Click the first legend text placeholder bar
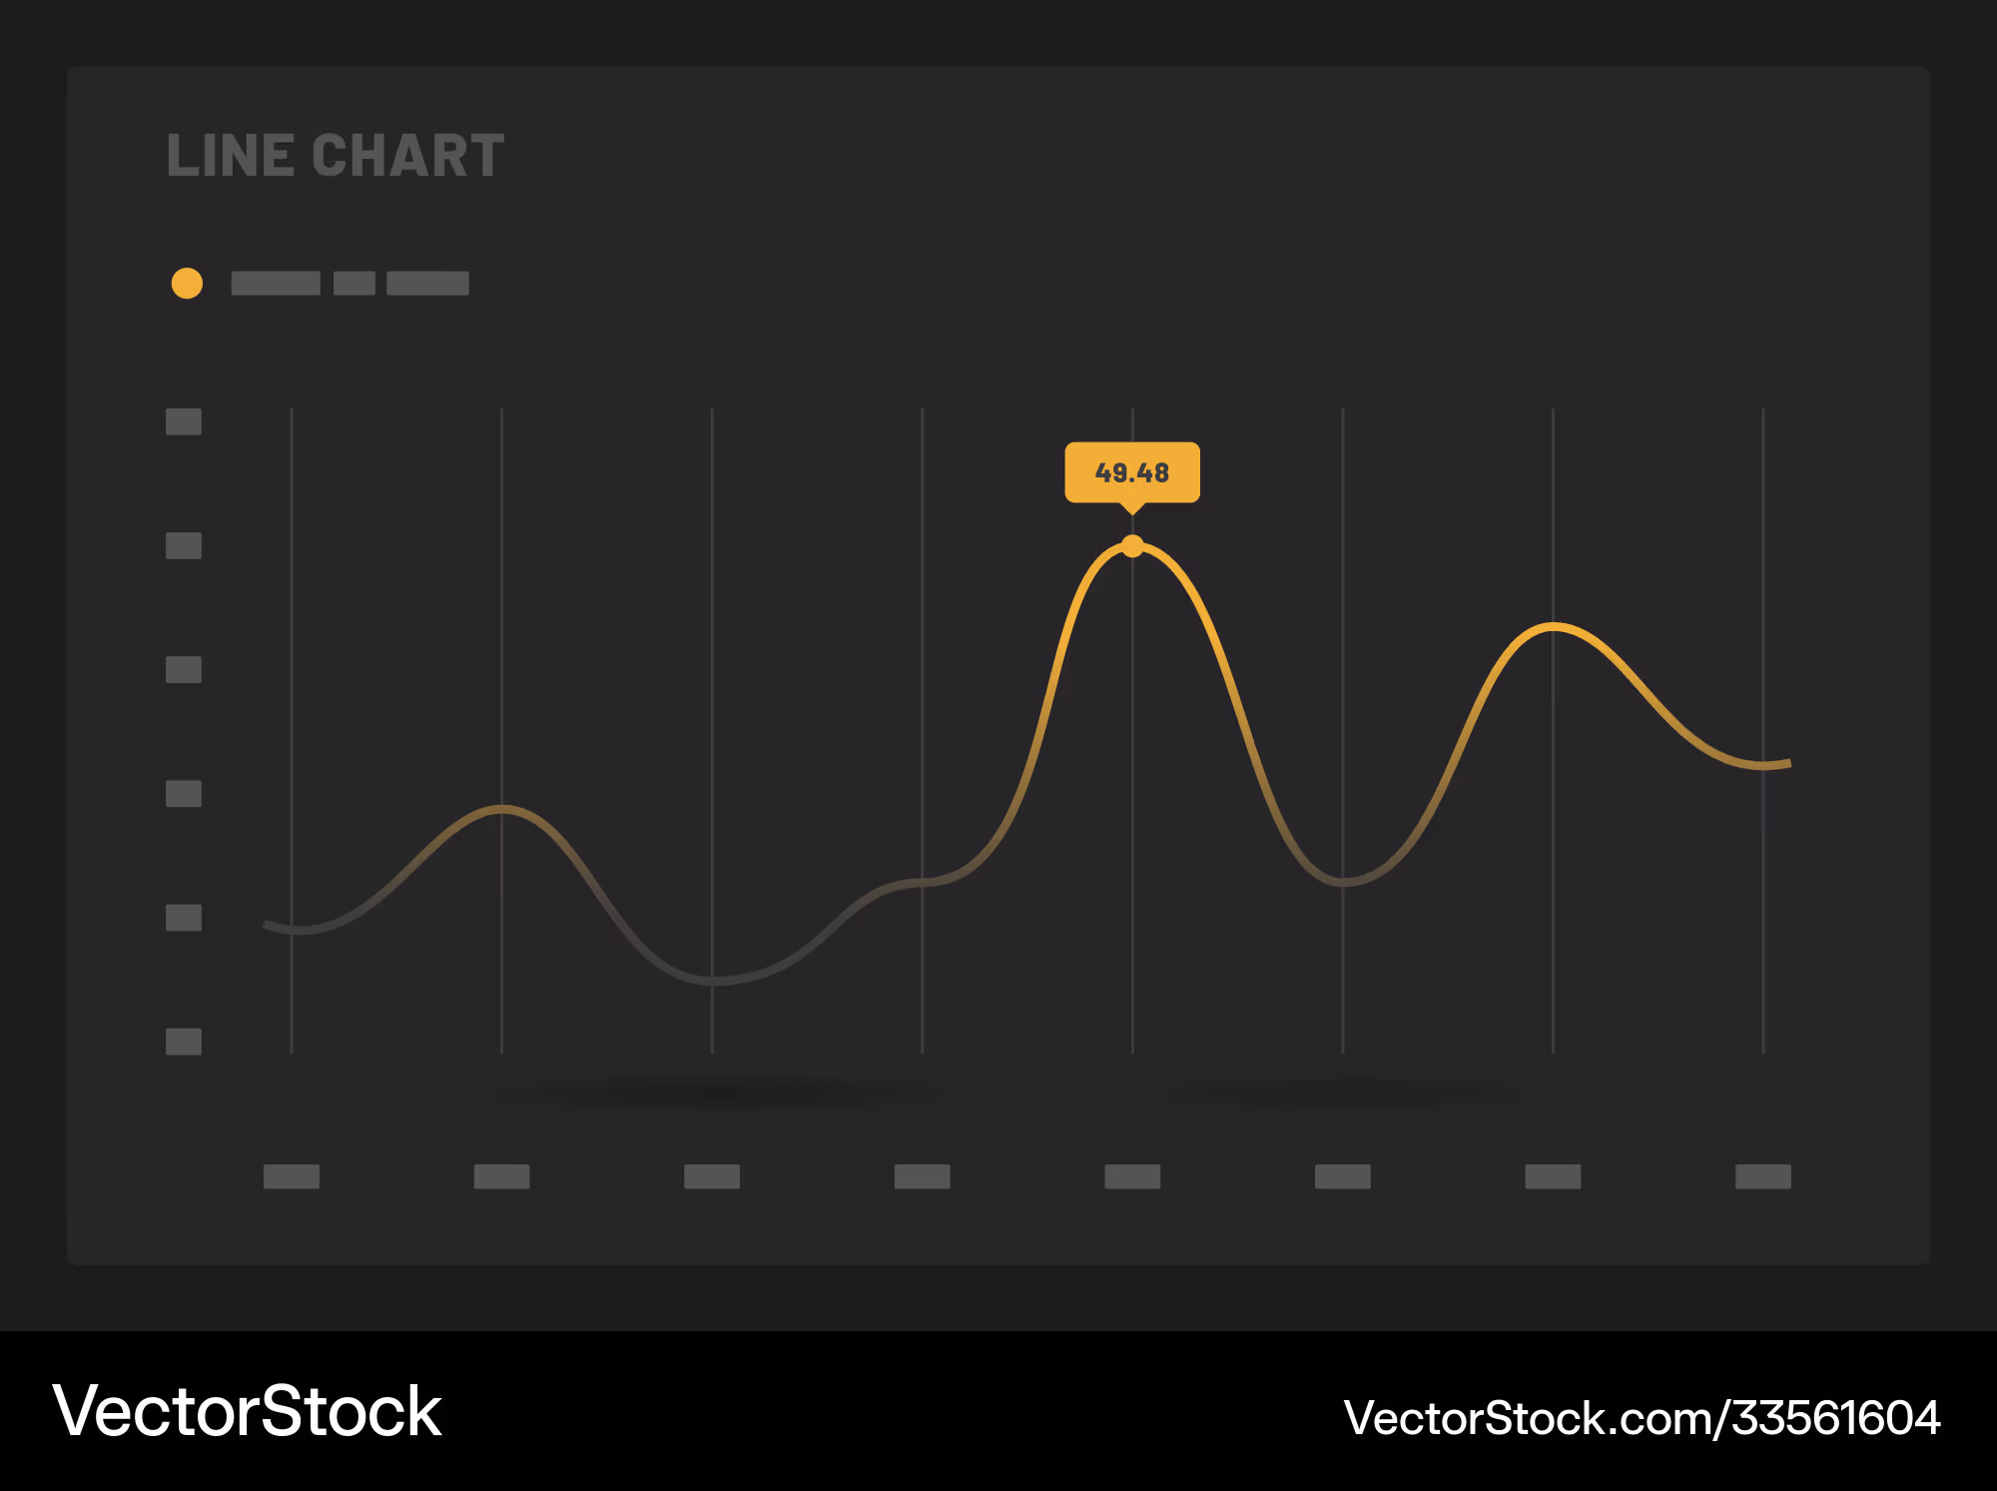Screen dimensions: 1997x1491 point(276,284)
